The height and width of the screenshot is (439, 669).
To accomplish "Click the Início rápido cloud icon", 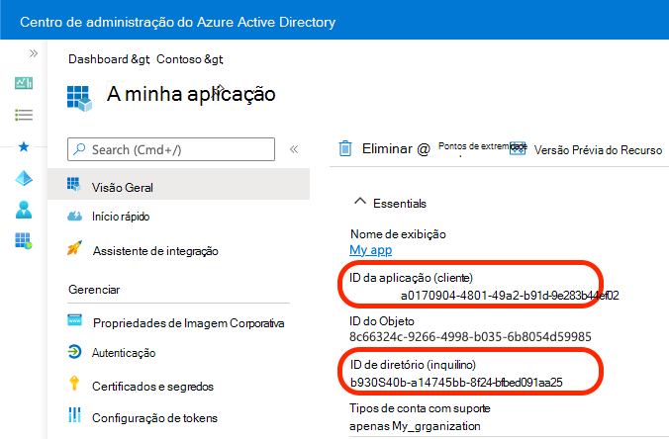I will pyautogui.click(x=74, y=216).
